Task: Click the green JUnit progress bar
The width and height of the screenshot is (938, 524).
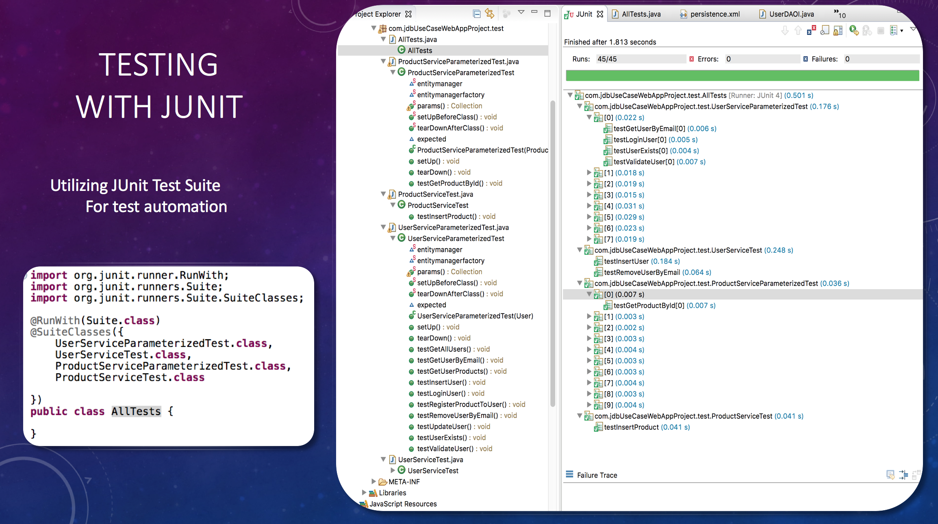Action: coord(742,76)
